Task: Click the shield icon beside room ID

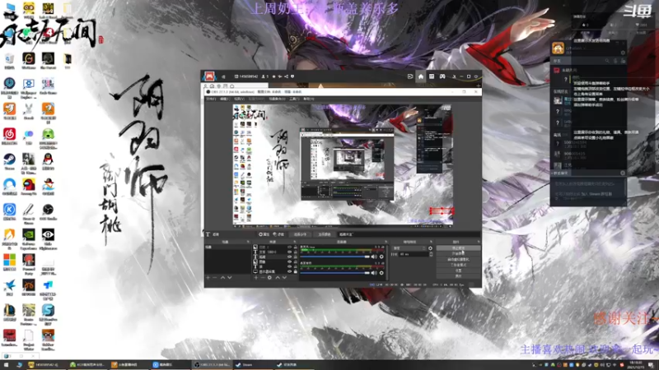Action: pos(292,76)
